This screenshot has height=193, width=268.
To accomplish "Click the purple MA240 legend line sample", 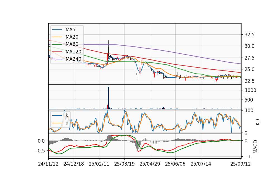I will 57,59.
